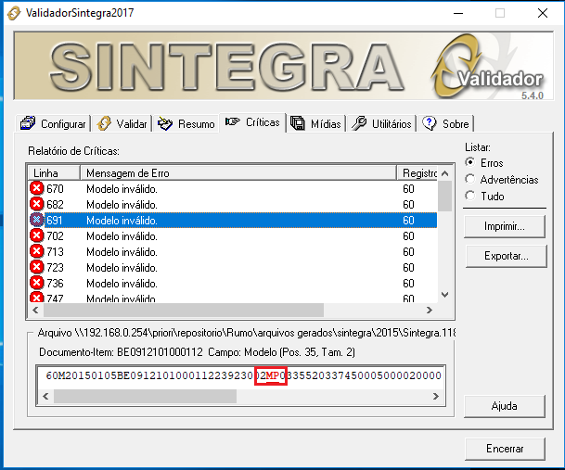Click the Resumo tab icon

165,123
